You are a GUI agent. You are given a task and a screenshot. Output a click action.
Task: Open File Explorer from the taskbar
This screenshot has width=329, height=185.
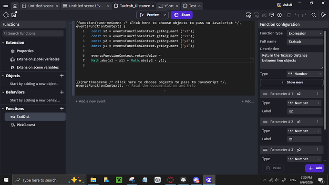coord(93,180)
